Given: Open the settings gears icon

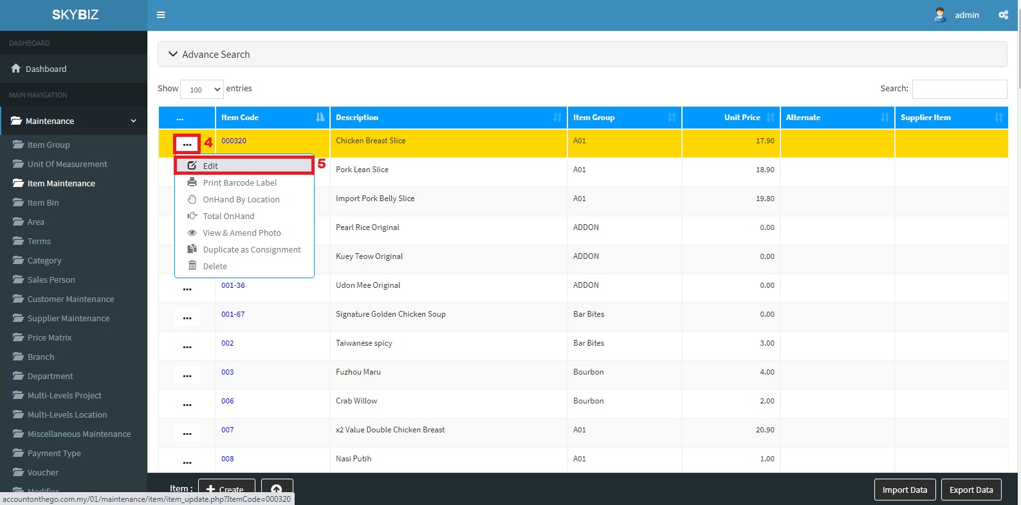Looking at the screenshot, I should coord(1003,15).
